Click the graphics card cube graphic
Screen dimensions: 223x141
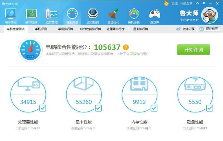click(84, 84)
